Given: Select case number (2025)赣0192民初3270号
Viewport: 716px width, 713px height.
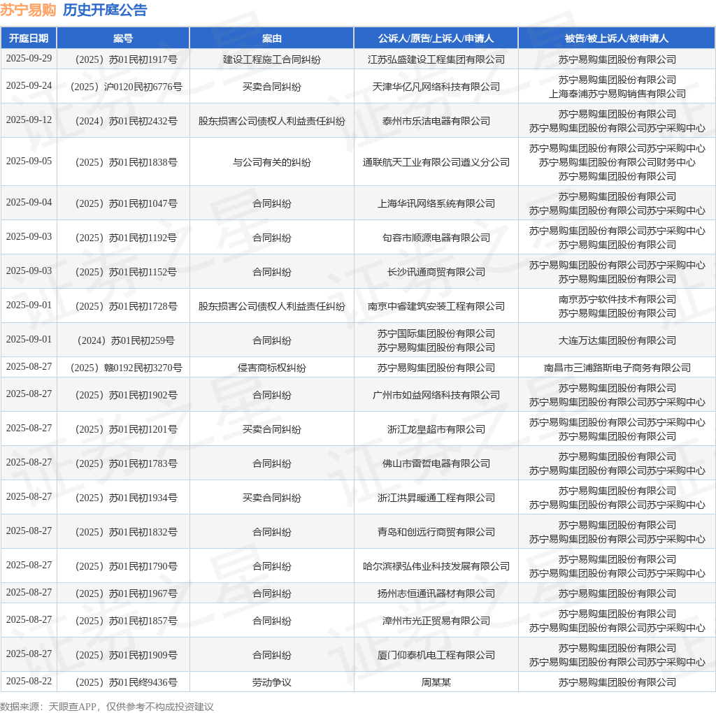Looking at the screenshot, I should 127,368.
